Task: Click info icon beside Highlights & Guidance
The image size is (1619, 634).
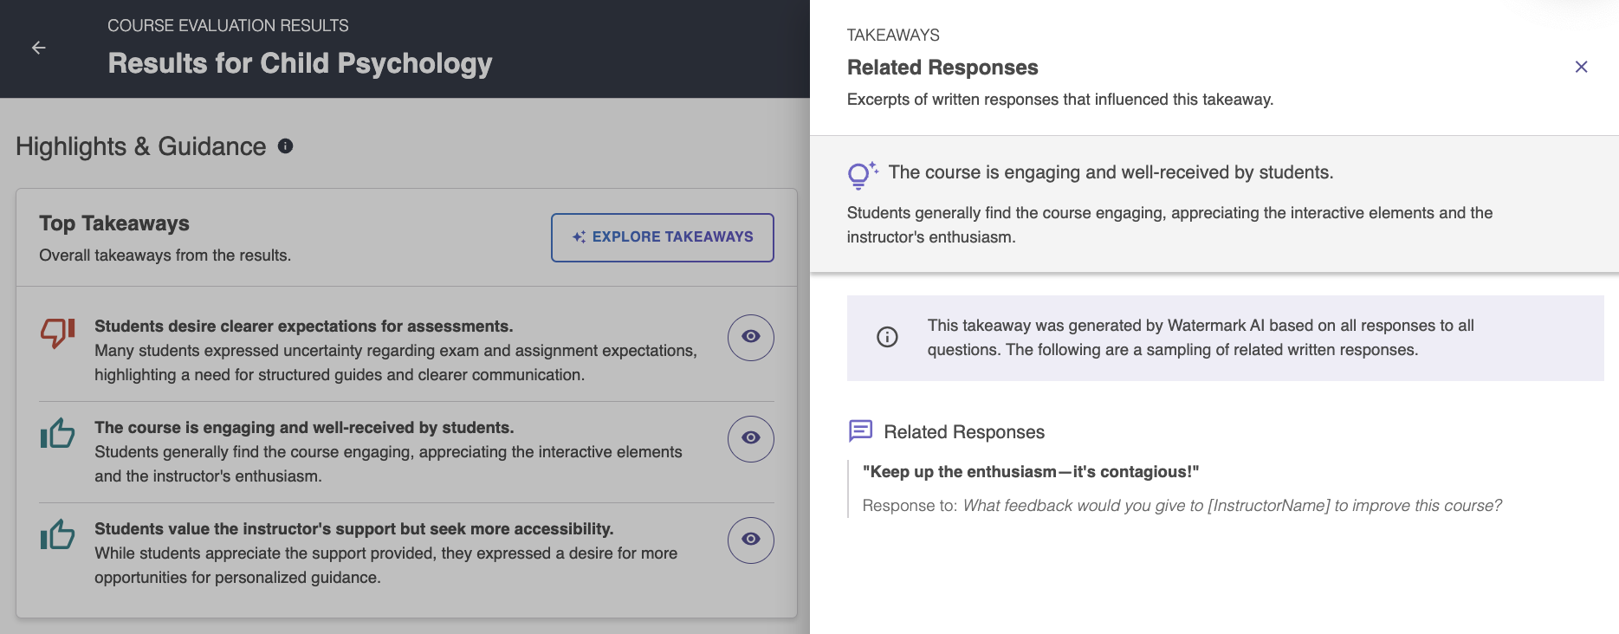Action: point(285,146)
